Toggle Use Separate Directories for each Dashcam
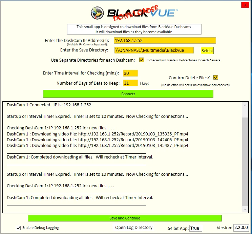This screenshot has height=234, width=252. coord(142,60)
